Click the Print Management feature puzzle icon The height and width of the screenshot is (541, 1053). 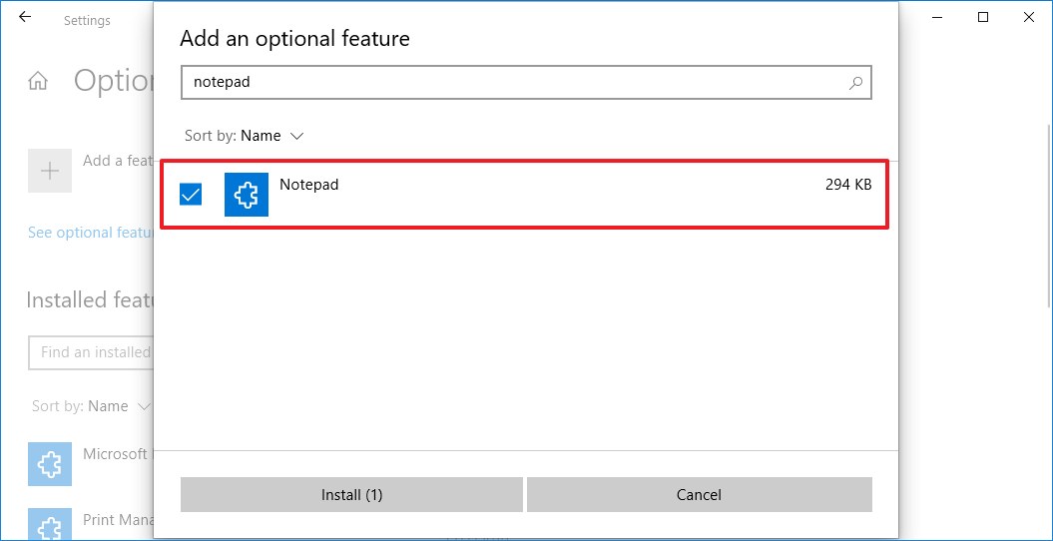click(50, 524)
